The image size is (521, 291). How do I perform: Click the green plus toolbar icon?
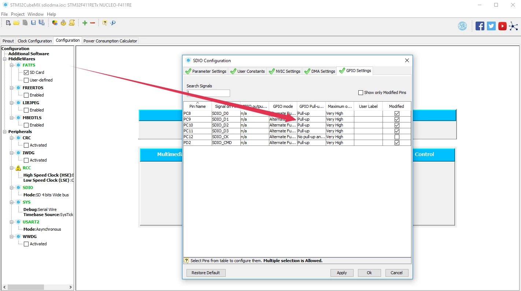point(85,23)
